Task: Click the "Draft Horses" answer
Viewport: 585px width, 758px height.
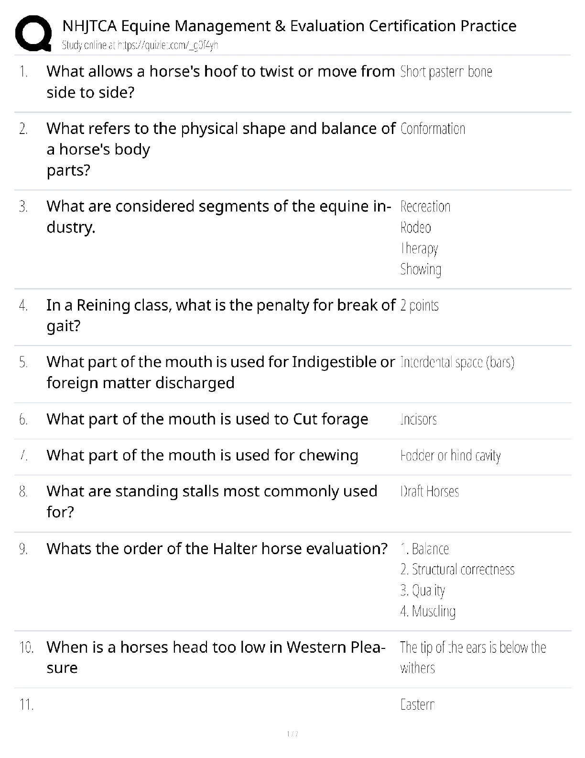Action: tap(429, 491)
